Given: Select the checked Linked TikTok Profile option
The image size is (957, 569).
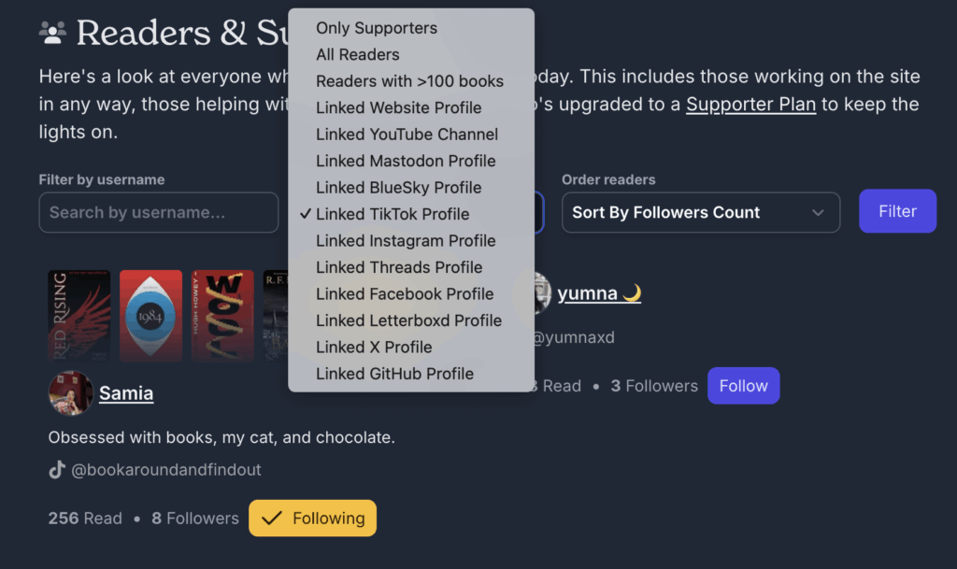Looking at the screenshot, I should point(393,214).
